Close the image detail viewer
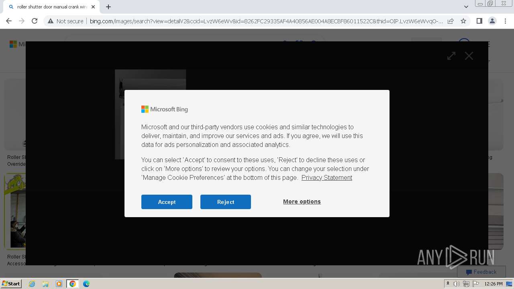 point(469,56)
